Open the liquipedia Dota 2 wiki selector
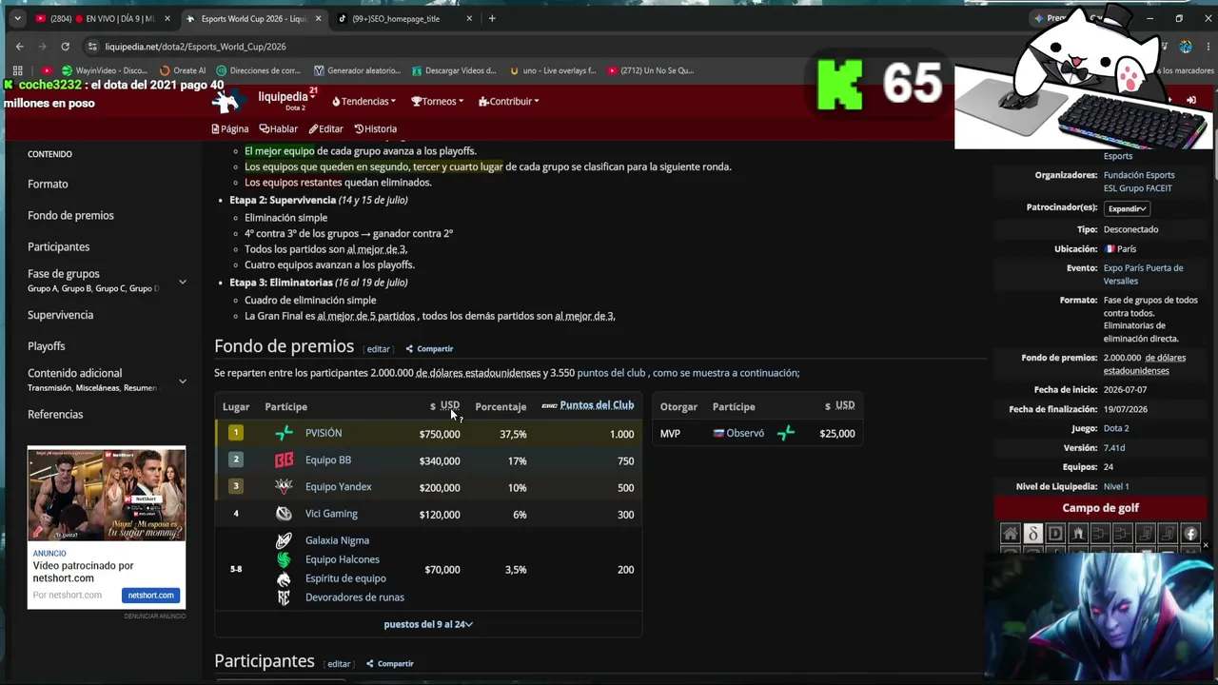This screenshot has width=1218, height=685. tap(286, 100)
